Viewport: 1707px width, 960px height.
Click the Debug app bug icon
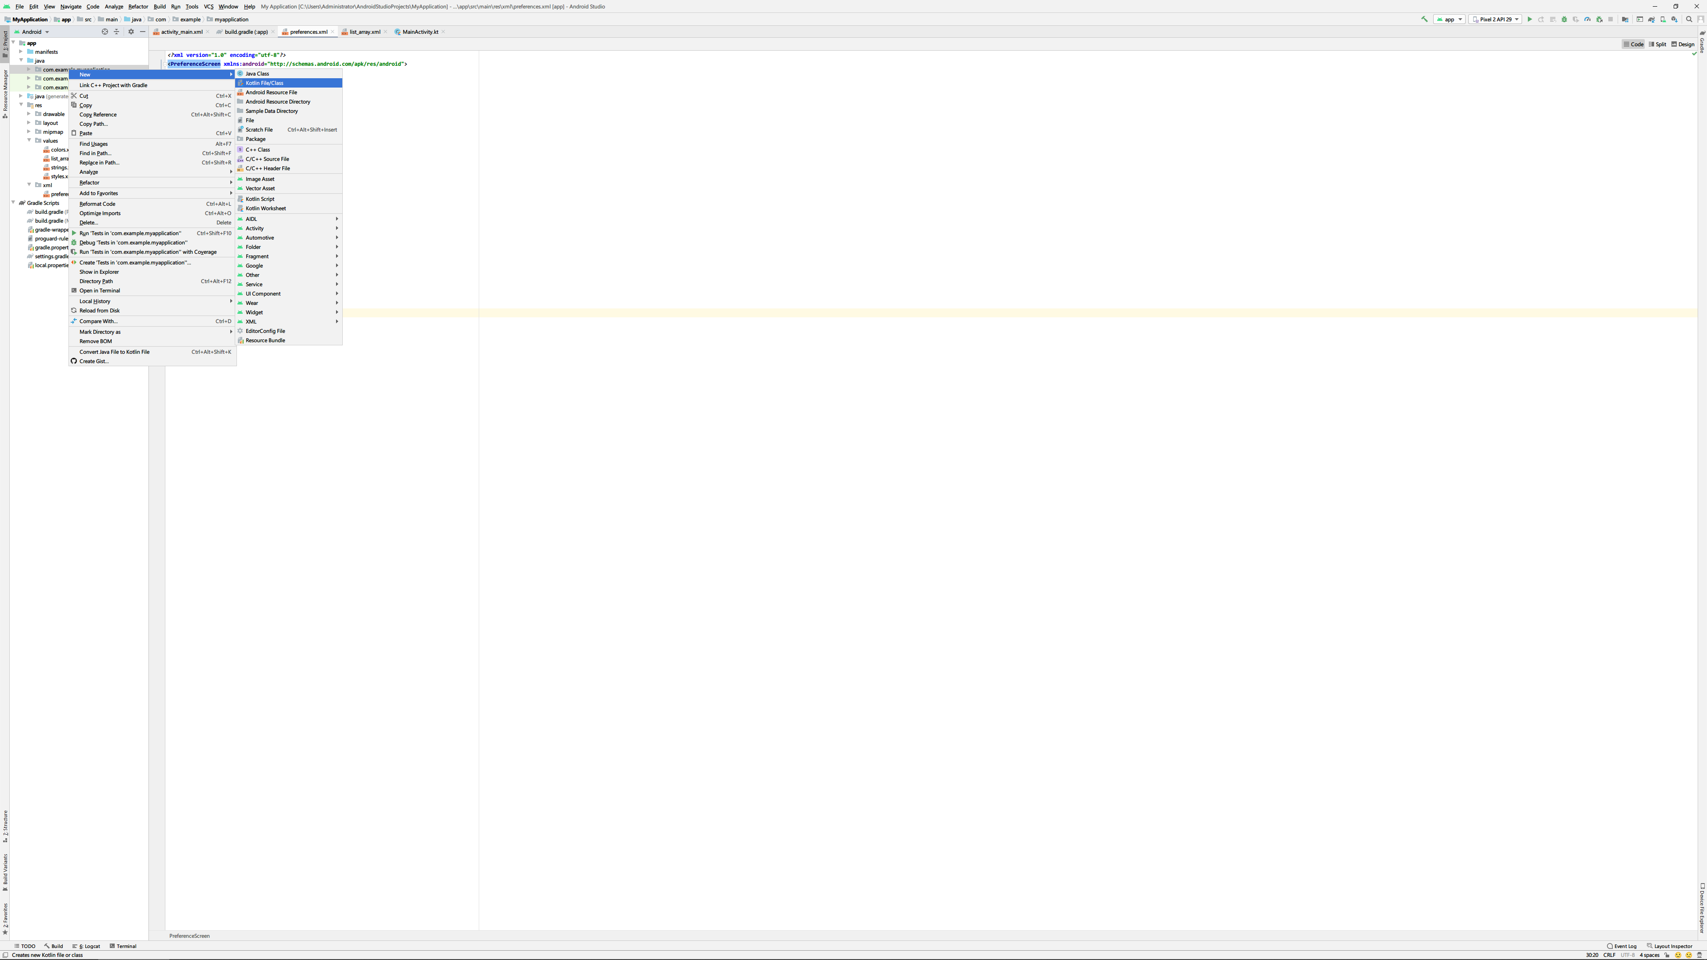click(x=1565, y=19)
